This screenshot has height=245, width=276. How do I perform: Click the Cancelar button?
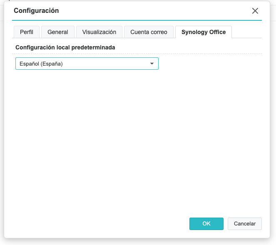245,223
